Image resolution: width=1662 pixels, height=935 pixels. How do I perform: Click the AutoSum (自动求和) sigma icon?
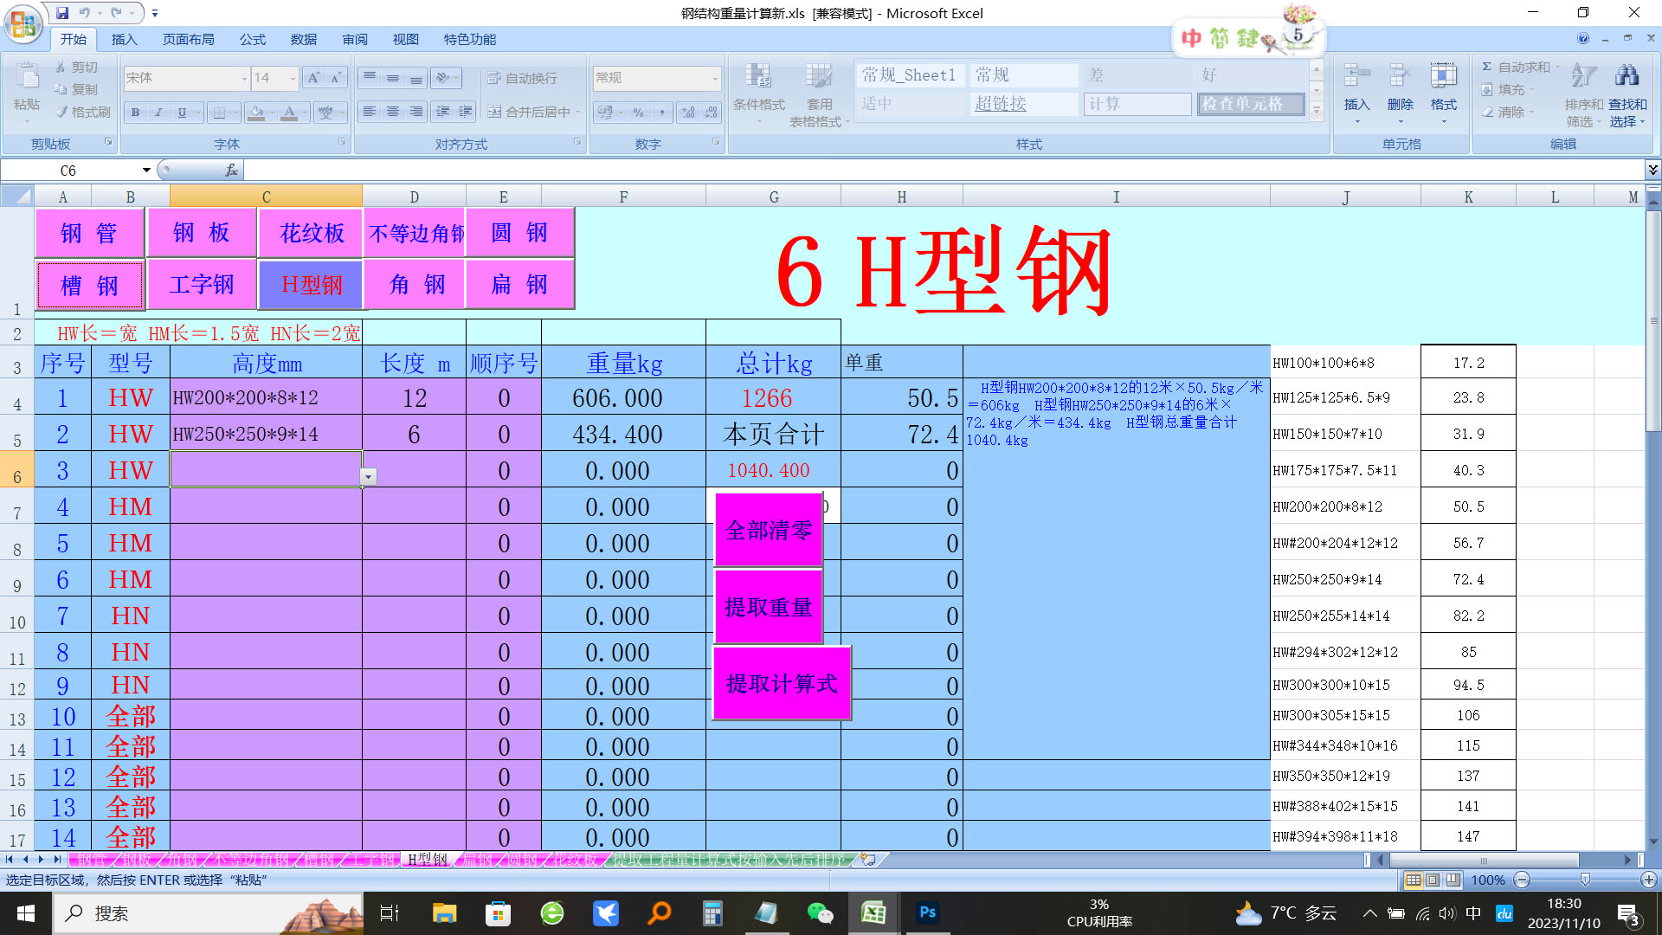(1486, 67)
